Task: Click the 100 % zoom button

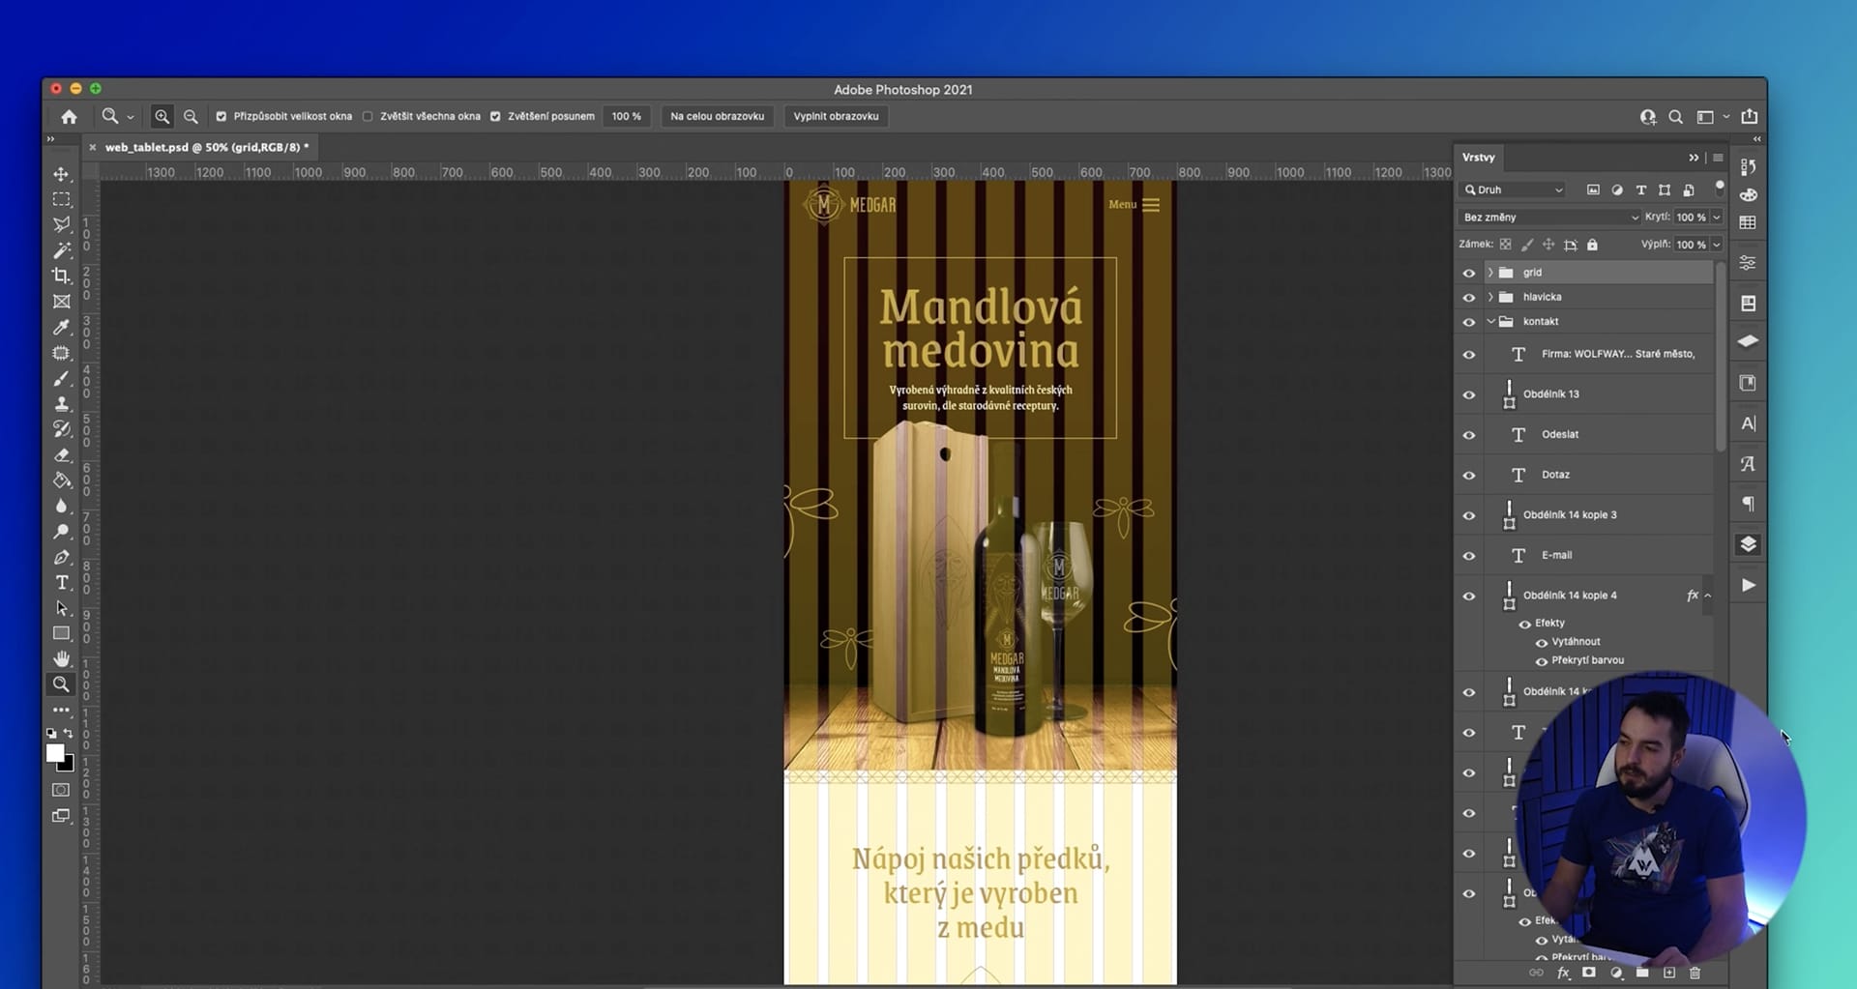Action: tap(627, 116)
